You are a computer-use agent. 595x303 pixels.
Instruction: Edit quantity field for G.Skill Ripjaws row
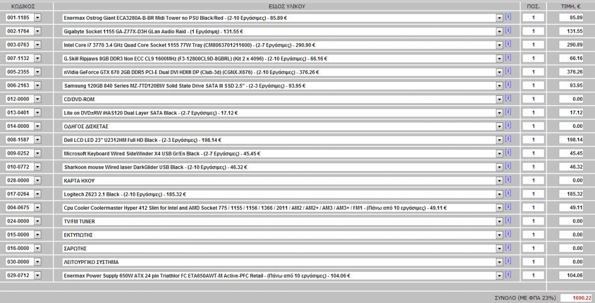click(x=533, y=58)
